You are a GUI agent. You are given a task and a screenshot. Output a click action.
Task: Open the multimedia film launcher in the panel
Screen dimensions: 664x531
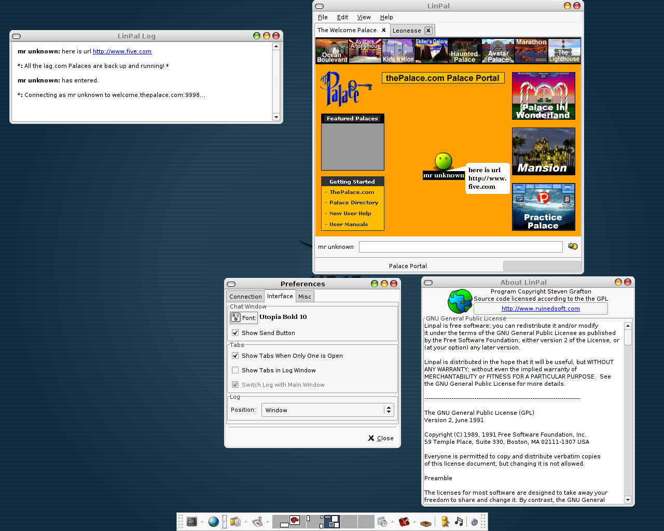pos(236,522)
